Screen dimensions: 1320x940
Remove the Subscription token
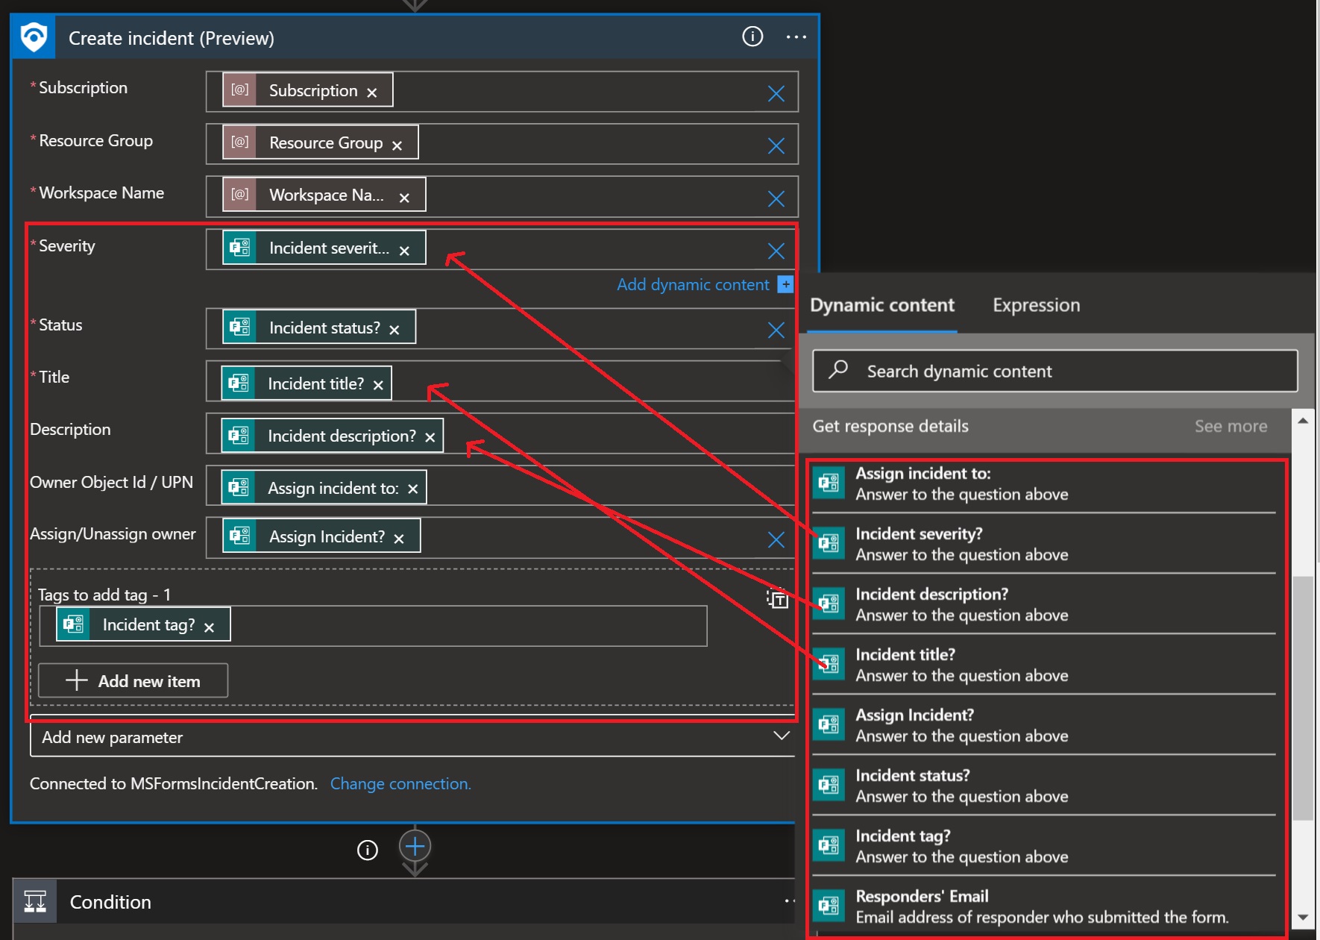(x=372, y=93)
